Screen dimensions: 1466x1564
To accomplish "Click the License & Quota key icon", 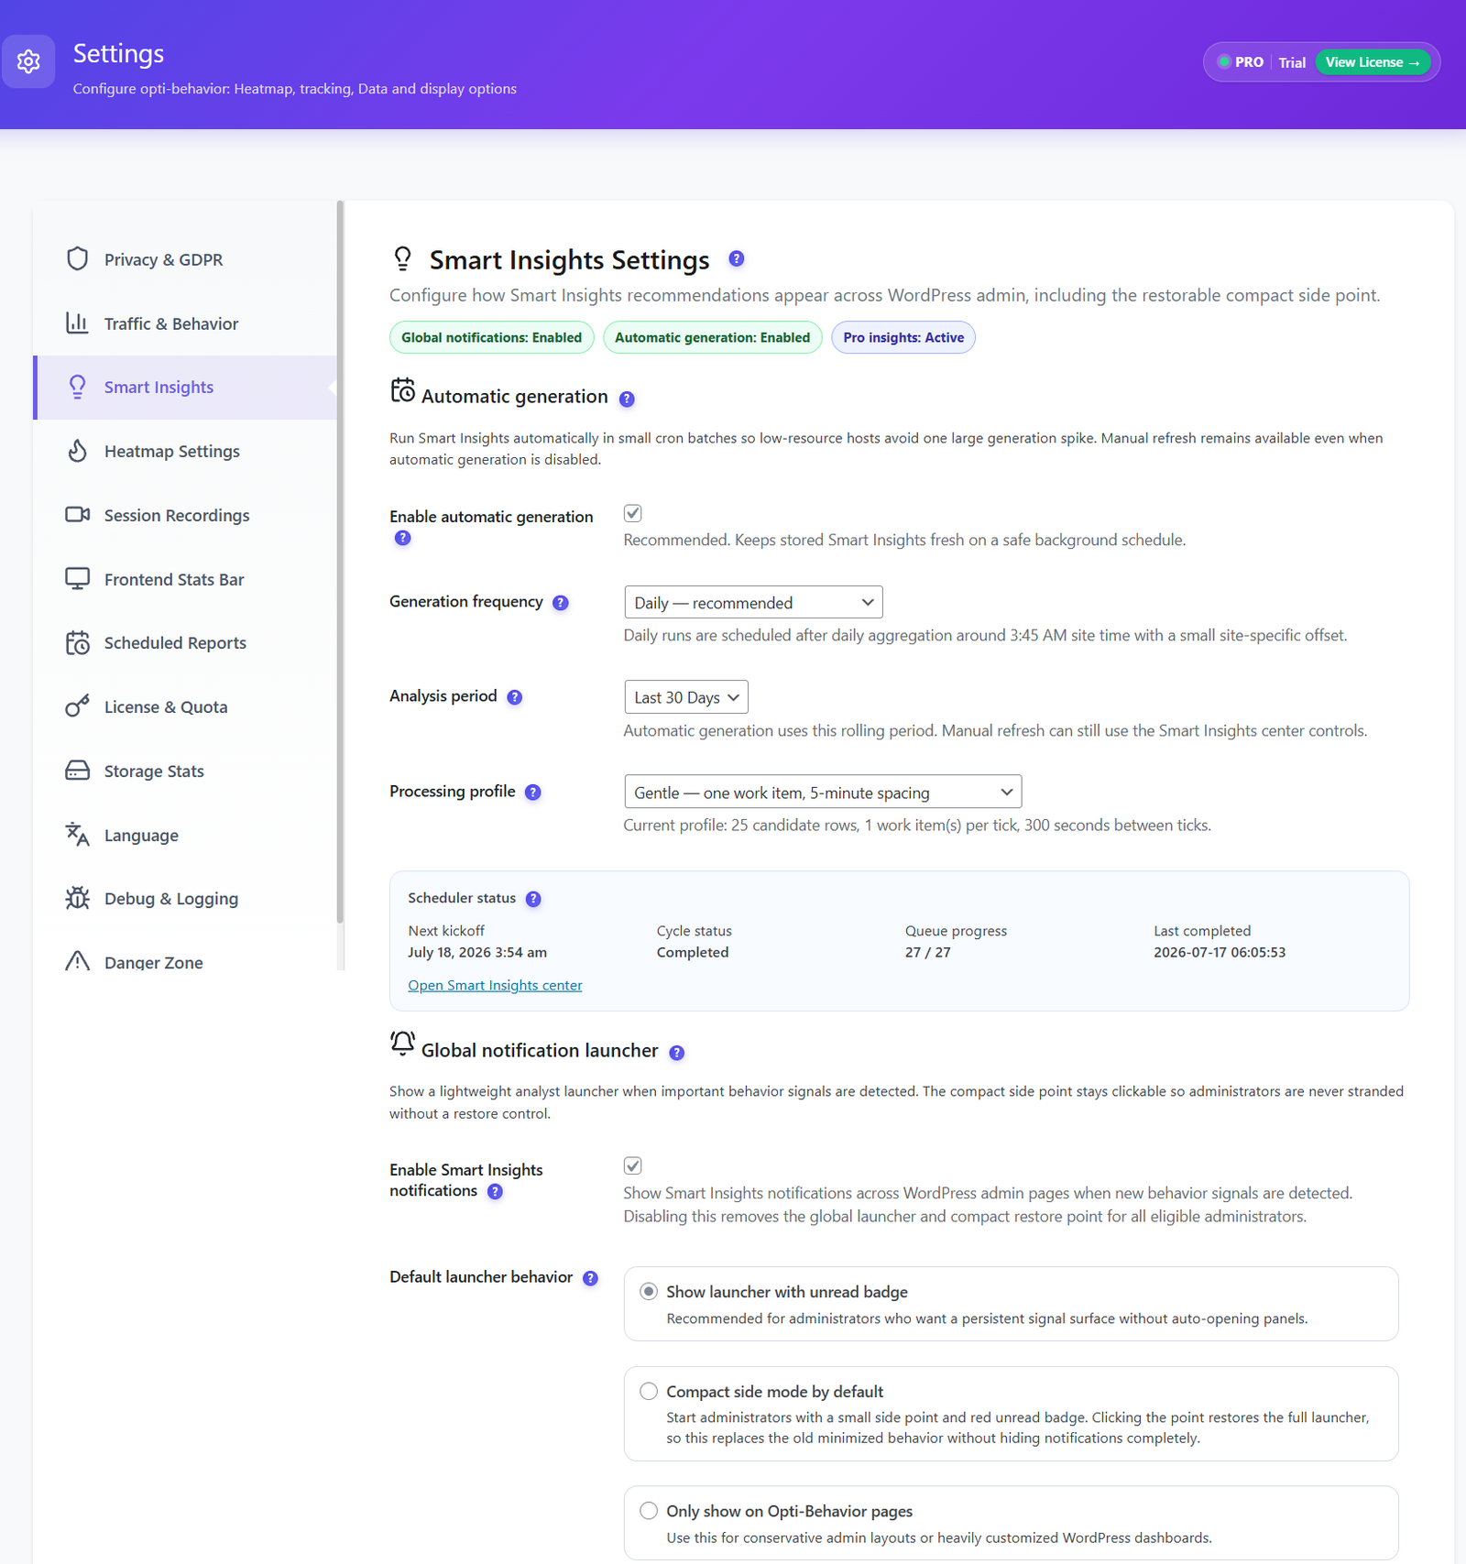I will point(78,706).
